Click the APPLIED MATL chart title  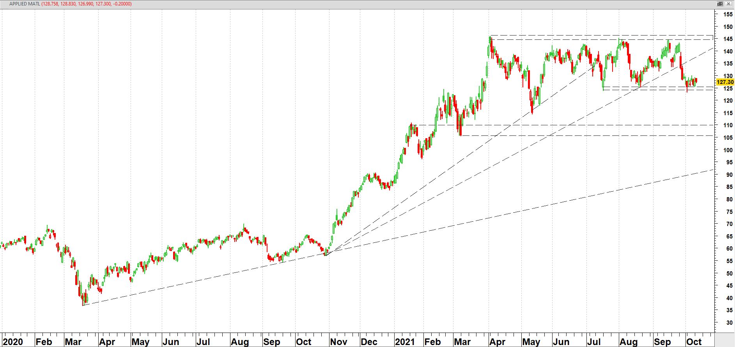coord(25,4)
